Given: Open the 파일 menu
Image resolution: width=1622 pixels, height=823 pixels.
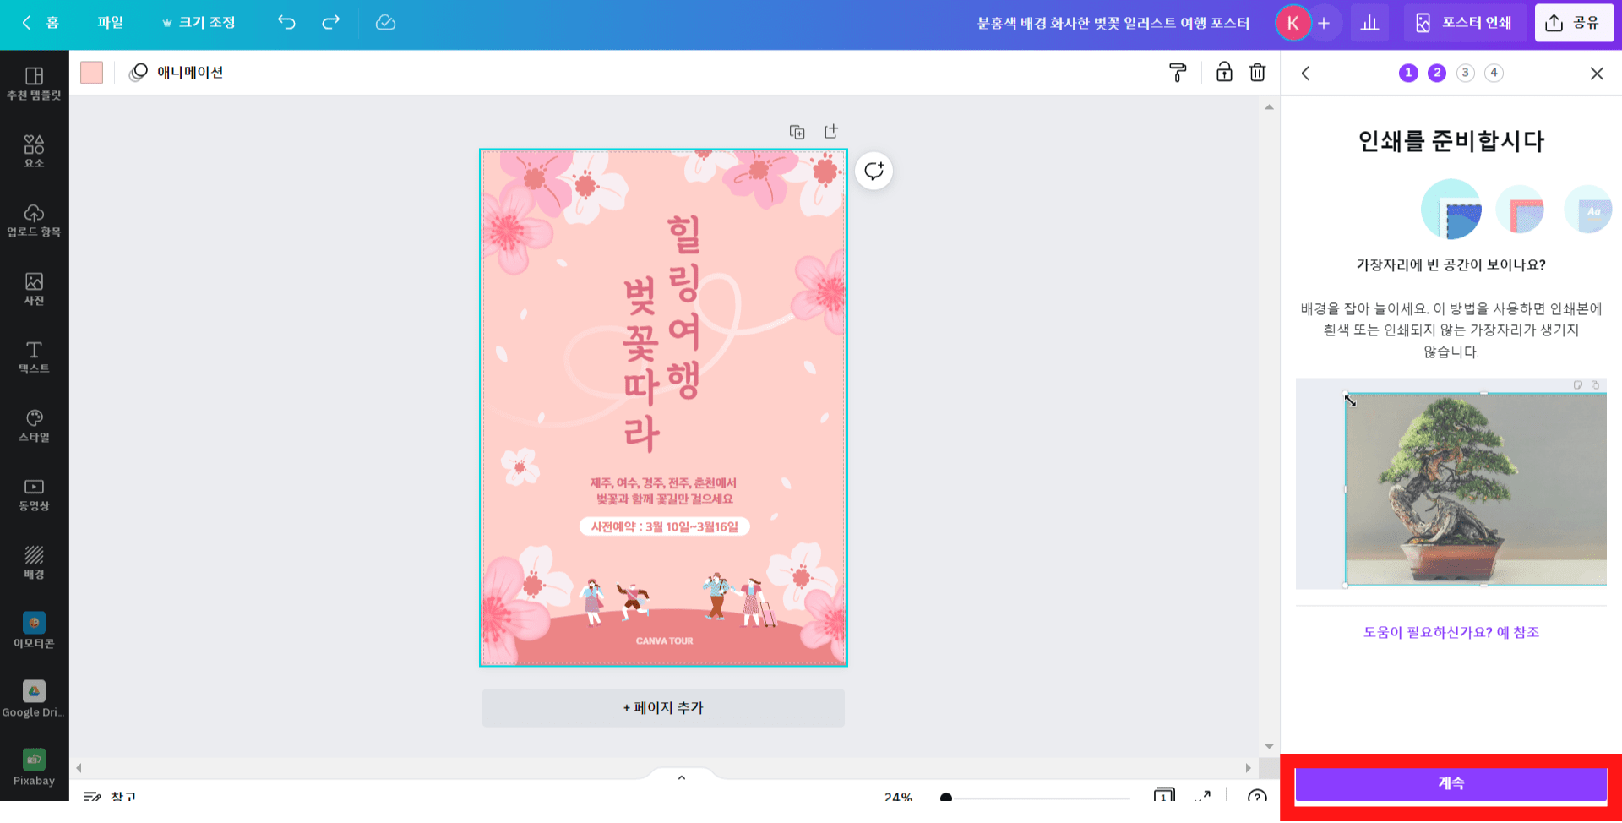Looking at the screenshot, I should (110, 23).
